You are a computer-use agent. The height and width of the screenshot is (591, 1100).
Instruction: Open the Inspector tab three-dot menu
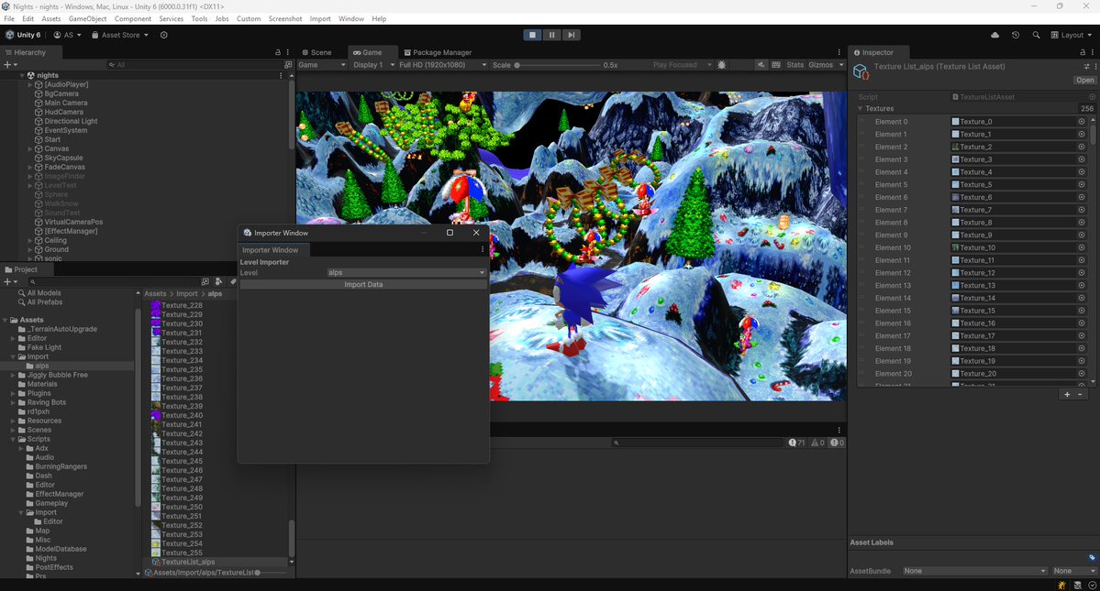pyautogui.click(x=1092, y=52)
